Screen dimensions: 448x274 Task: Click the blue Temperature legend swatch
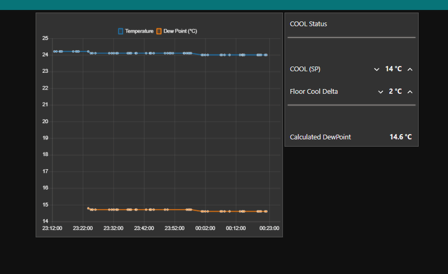[121, 31]
